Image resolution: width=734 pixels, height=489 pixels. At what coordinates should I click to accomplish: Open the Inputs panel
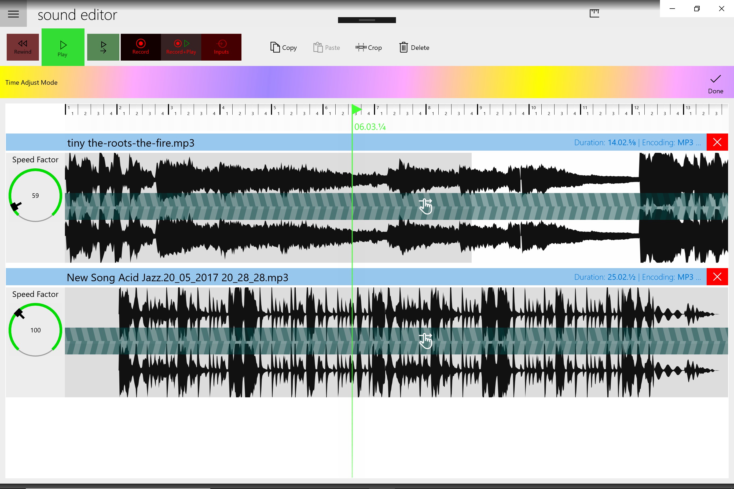[x=221, y=47]
